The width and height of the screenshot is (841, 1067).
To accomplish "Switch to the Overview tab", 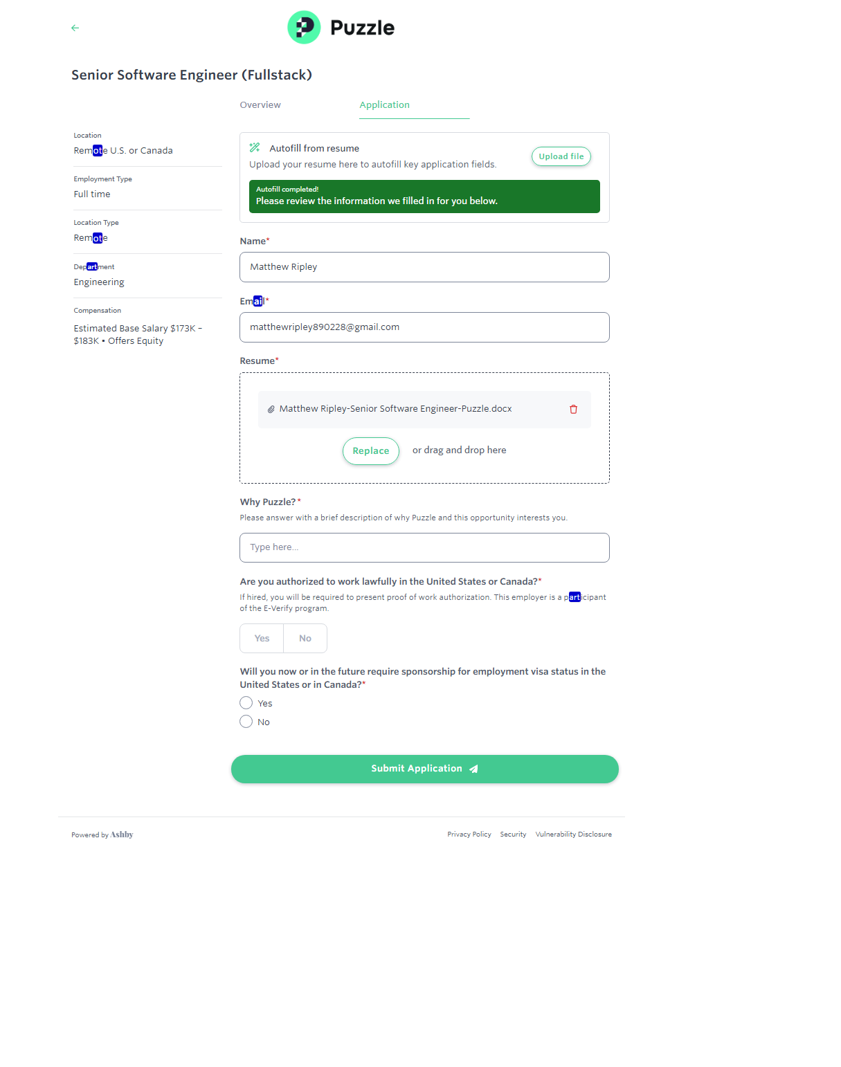I will click(260, 105).
